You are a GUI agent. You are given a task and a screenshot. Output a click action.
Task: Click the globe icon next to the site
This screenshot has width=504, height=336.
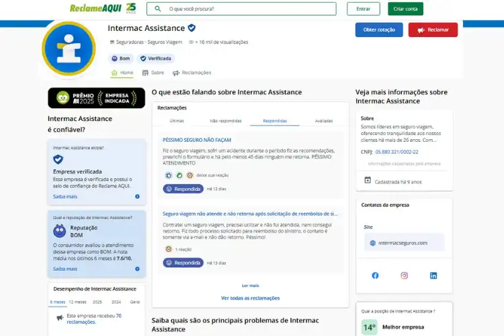372,243
